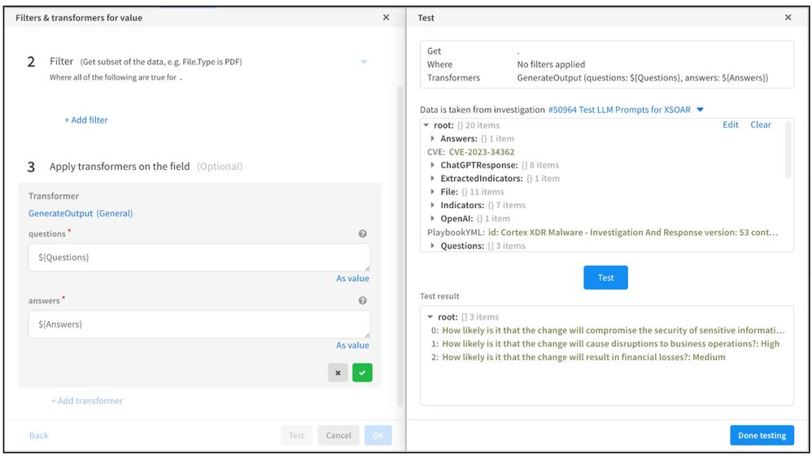Click As value under questions field
This screenshot has height=457, width=812.
[352, 278]
